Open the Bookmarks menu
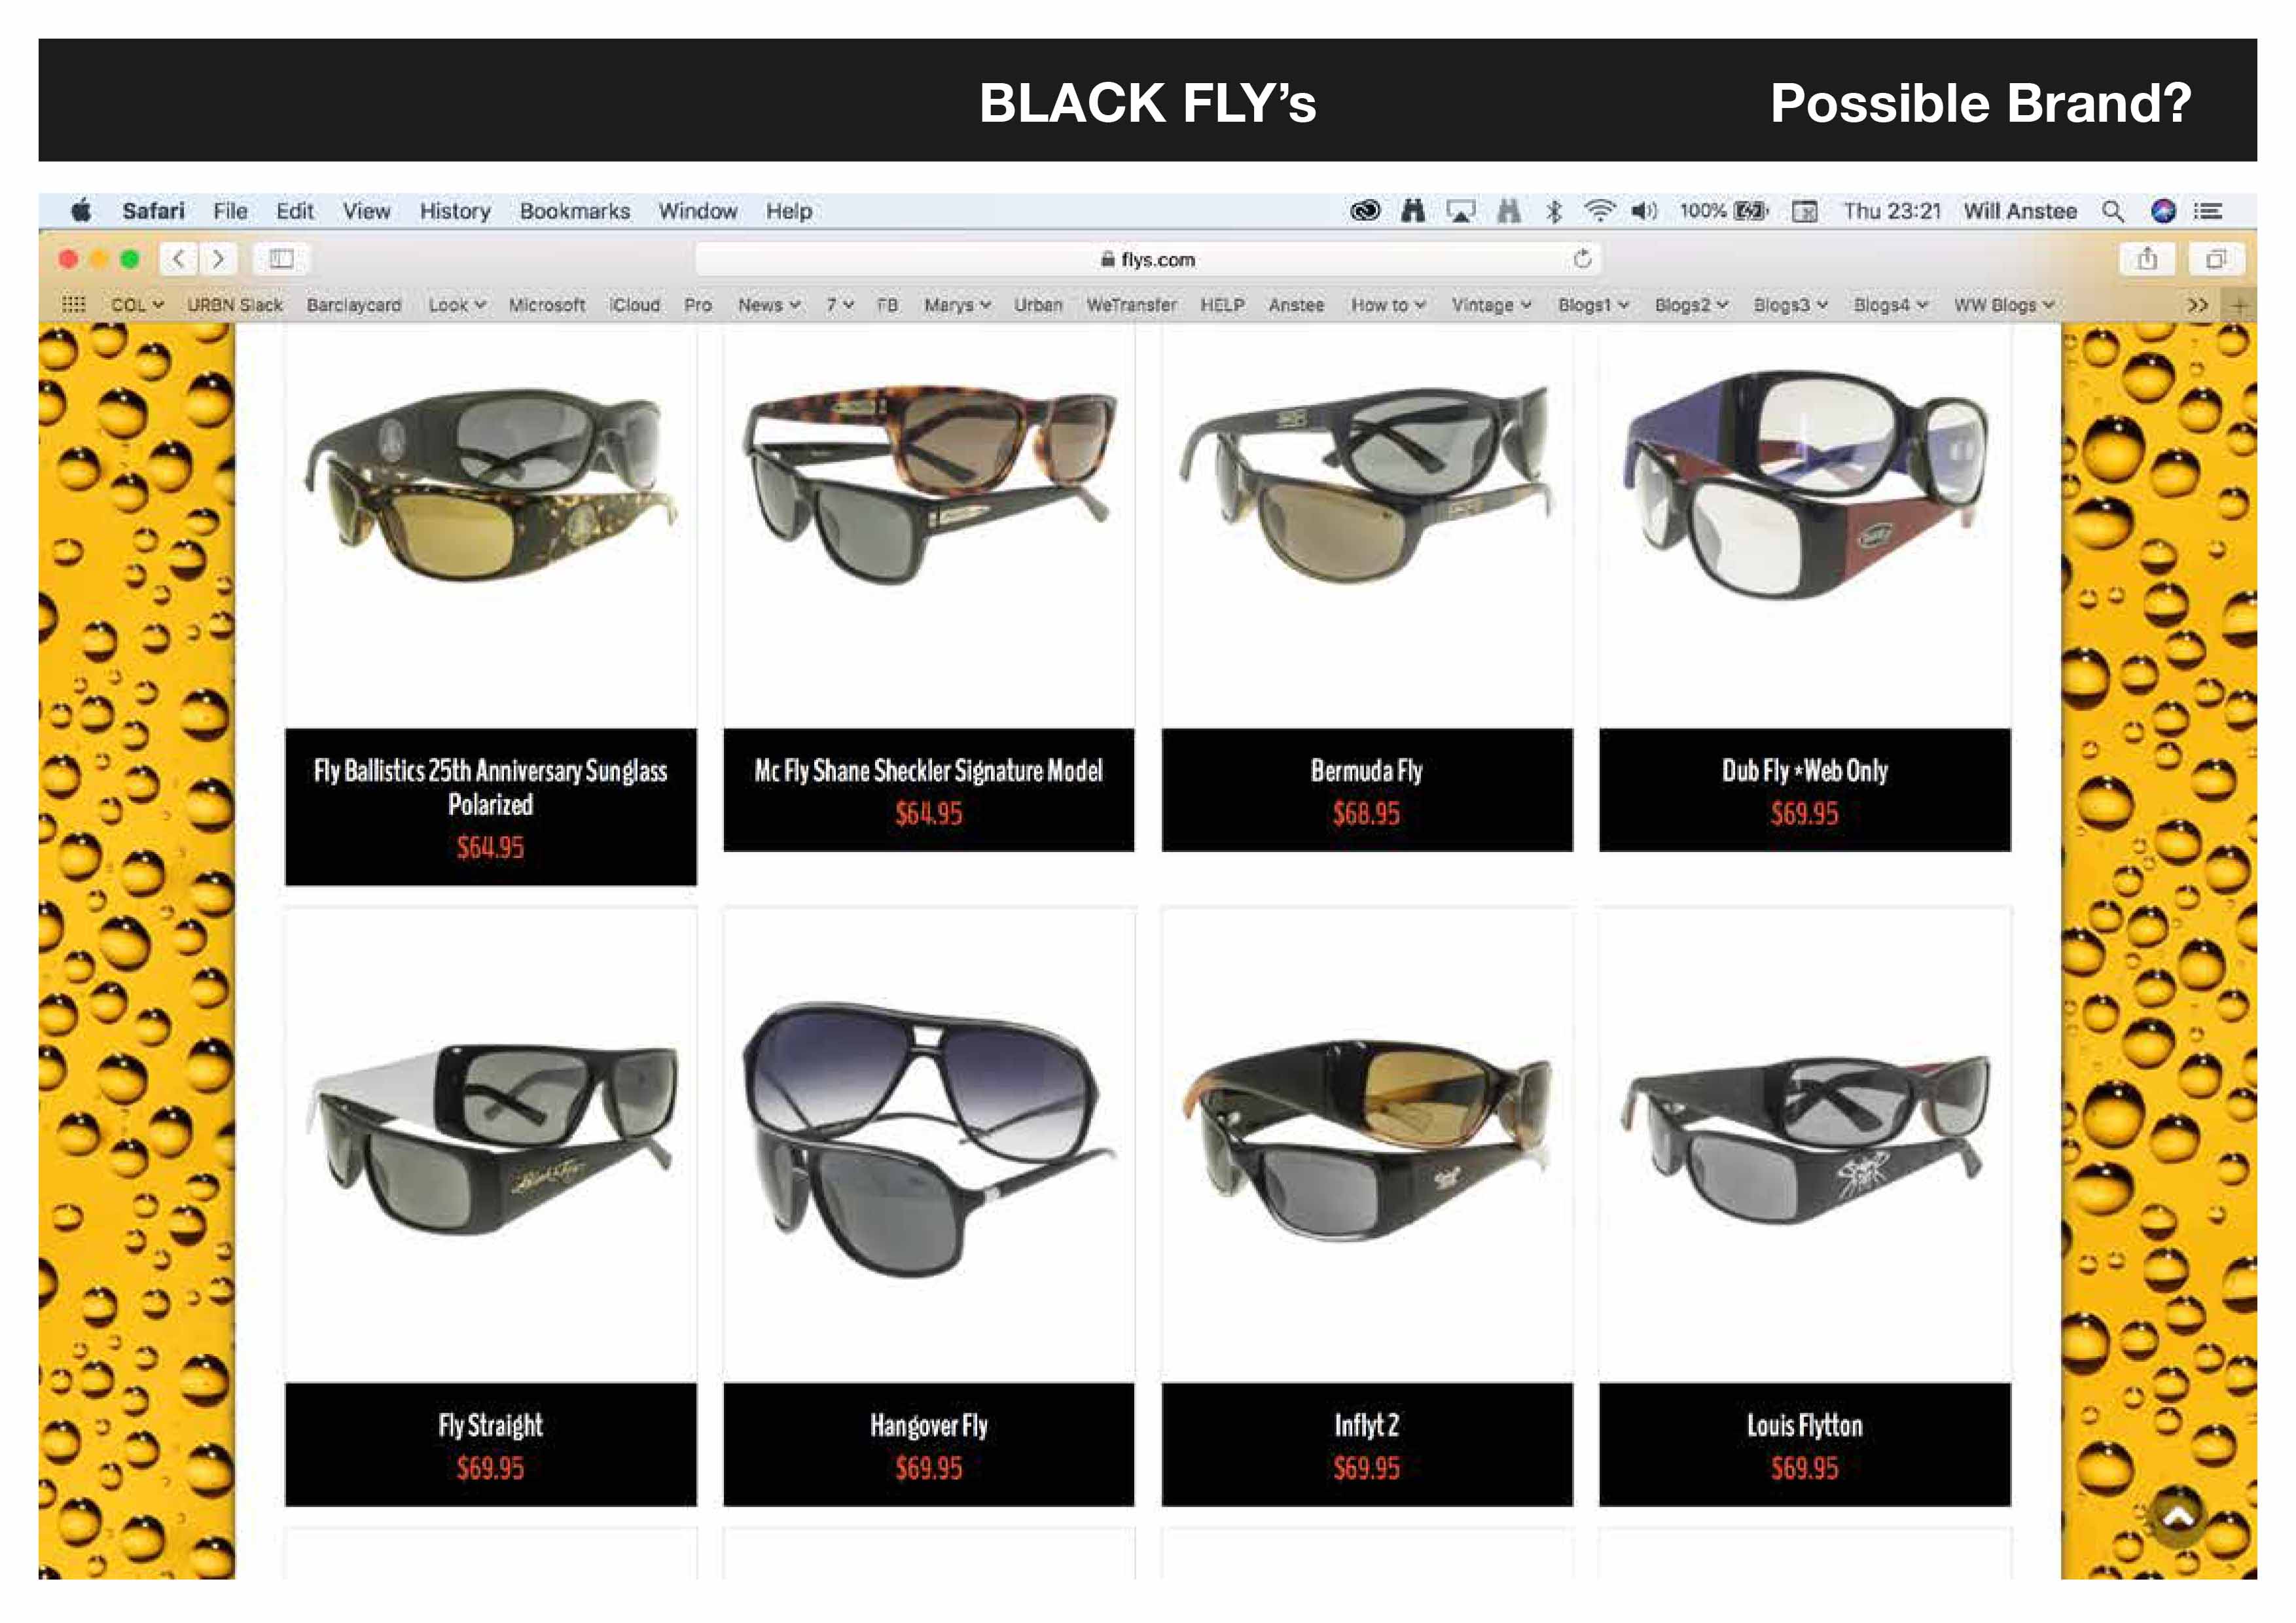The height and width of the screenshot is (1623, 2296). click(x=575, y=211)
